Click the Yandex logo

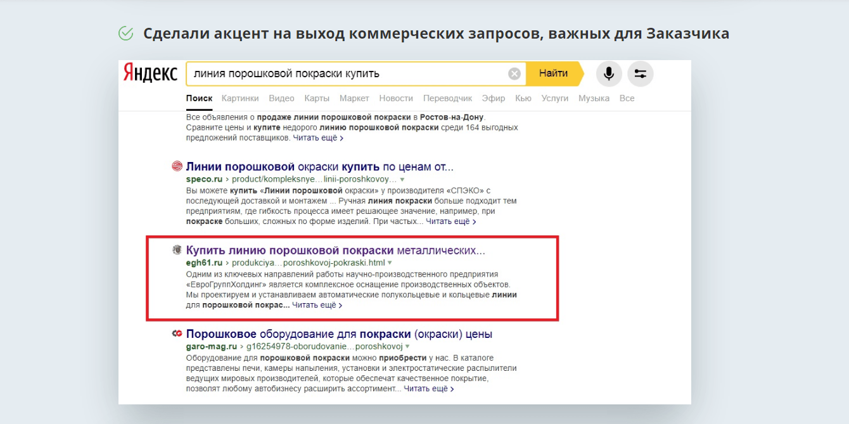point(150,73)
